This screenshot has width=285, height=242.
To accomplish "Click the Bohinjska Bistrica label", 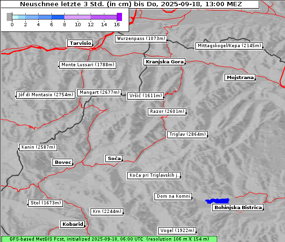I will 238,208.
